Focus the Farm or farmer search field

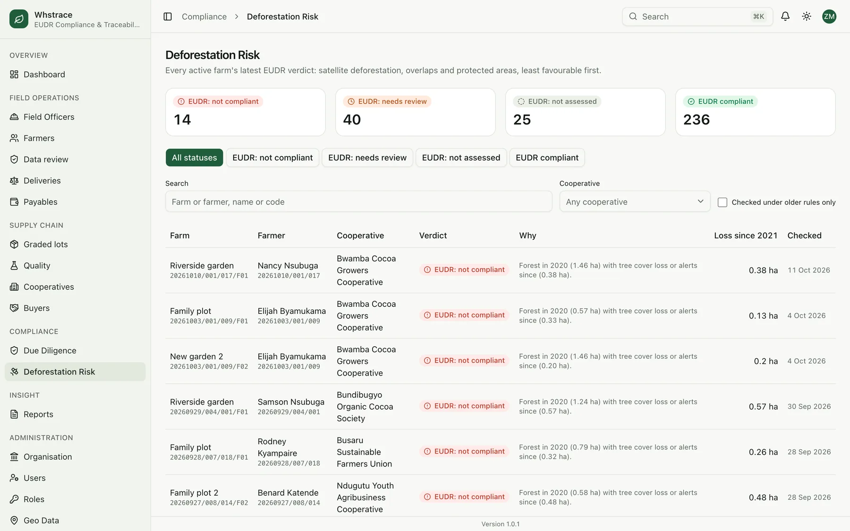tap(359, 202)
